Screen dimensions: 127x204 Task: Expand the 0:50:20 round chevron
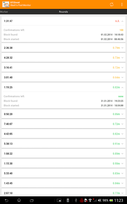(122, 114)
